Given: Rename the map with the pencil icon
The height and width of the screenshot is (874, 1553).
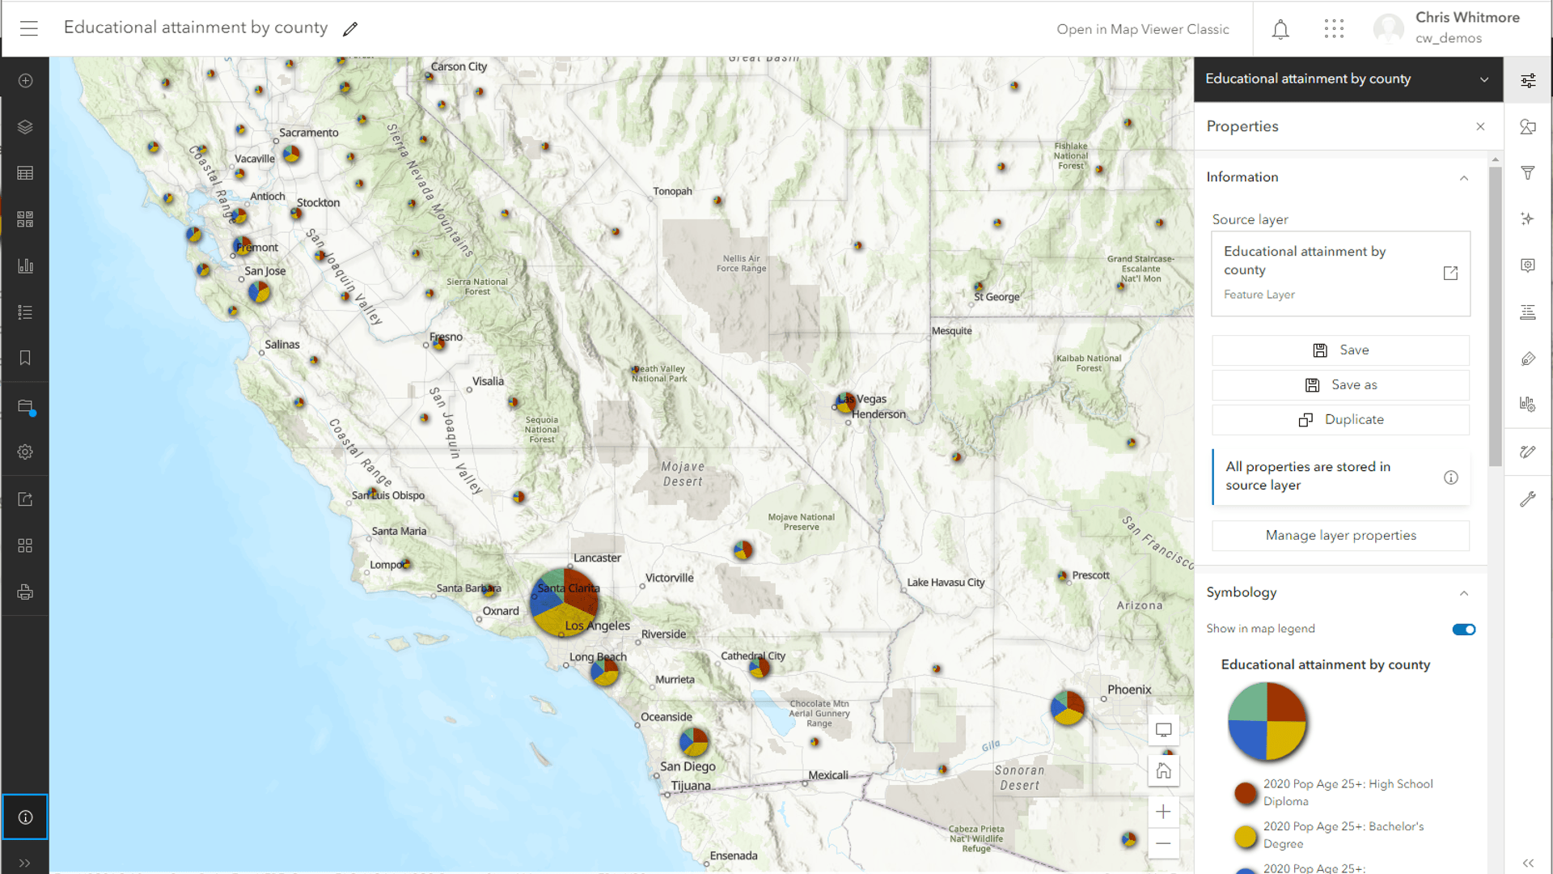Looking at the screenshot, I should 350,28.
